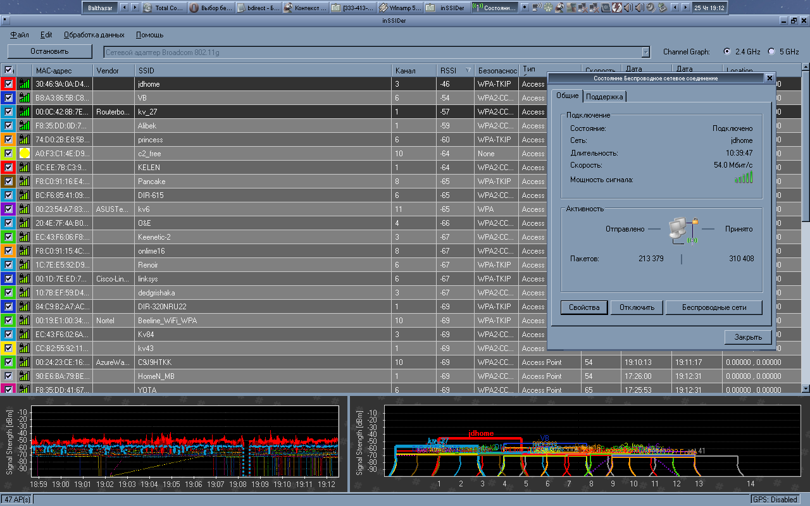The height and width of the screenshot is (506, 810).
Task: Uncheck the jdhome network checkbox
Action: 9,84
